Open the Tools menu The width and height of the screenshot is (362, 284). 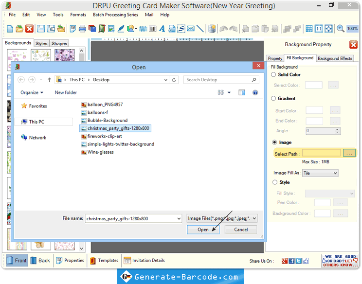58,15
